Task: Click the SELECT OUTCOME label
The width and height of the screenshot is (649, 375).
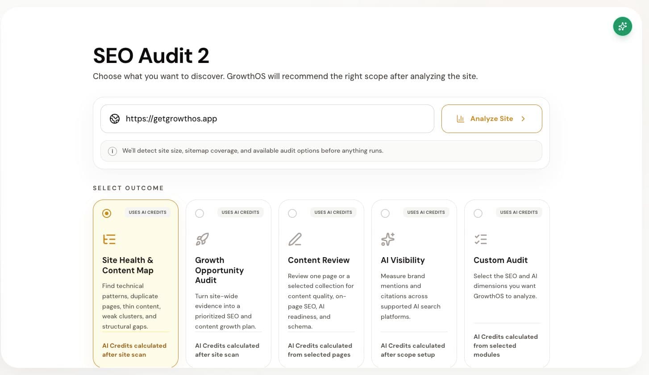Action: click(129, 188)
